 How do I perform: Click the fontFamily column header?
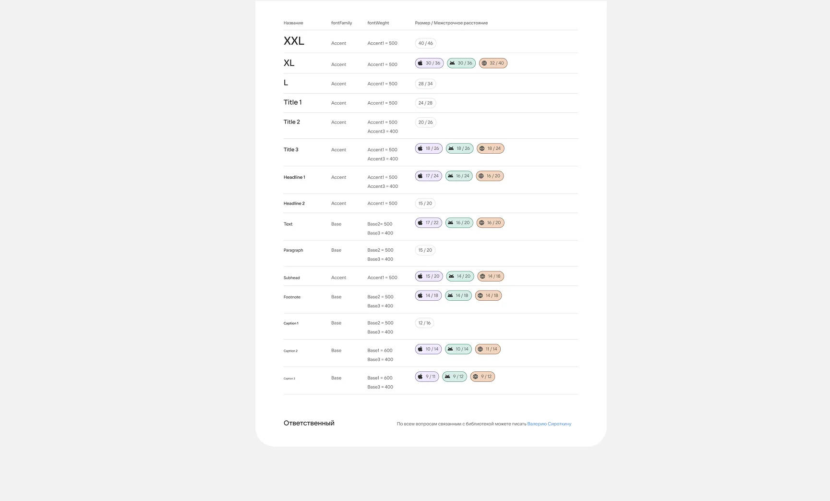(341, 23)
